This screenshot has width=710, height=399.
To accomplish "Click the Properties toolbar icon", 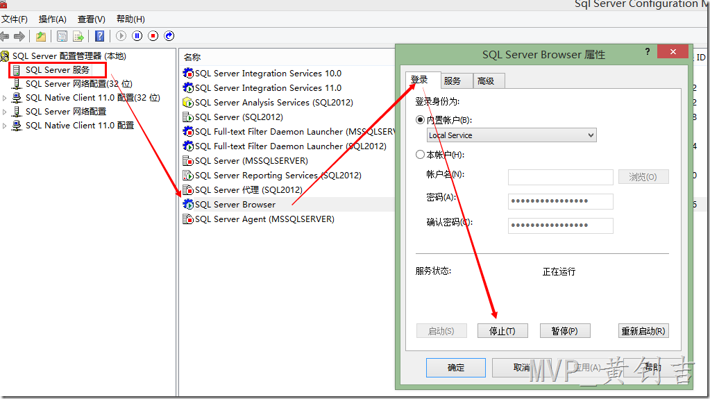I will point(62,36).
